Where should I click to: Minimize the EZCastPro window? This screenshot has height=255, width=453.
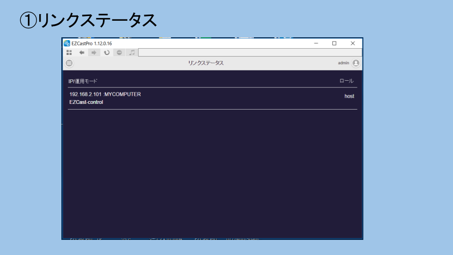316,43
